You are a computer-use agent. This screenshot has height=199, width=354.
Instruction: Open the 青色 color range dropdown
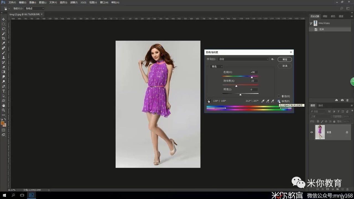click(217, 67)
